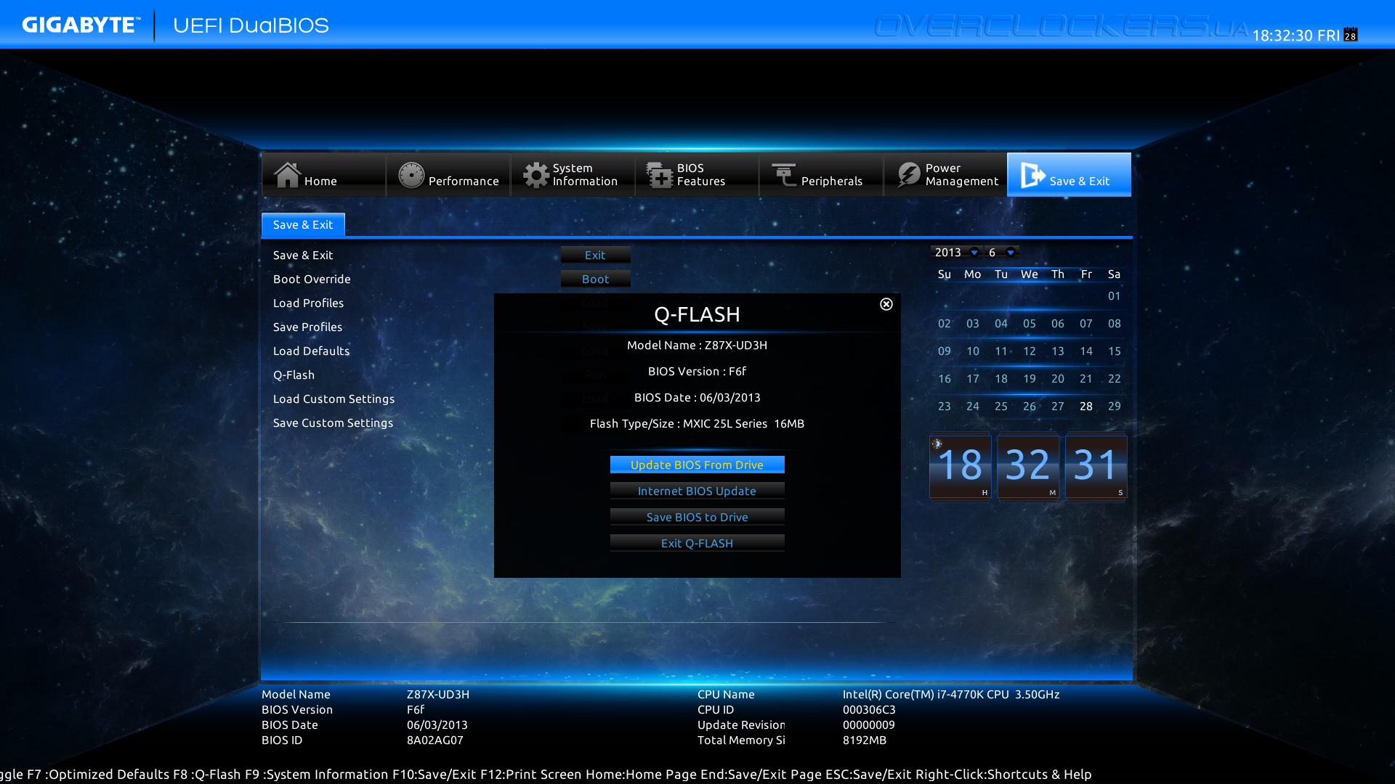
Task: Click the F10:Save/Exit shortcut hint
Action: tap(434, 774)
